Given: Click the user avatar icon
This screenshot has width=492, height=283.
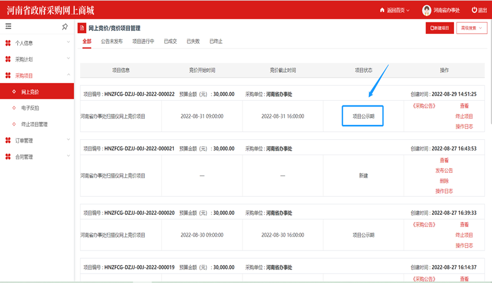Looking at the screenshot, I should [426, 10].
